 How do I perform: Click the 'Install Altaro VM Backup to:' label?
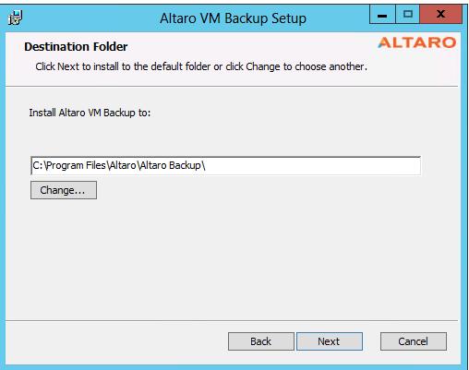coord(90,113)
